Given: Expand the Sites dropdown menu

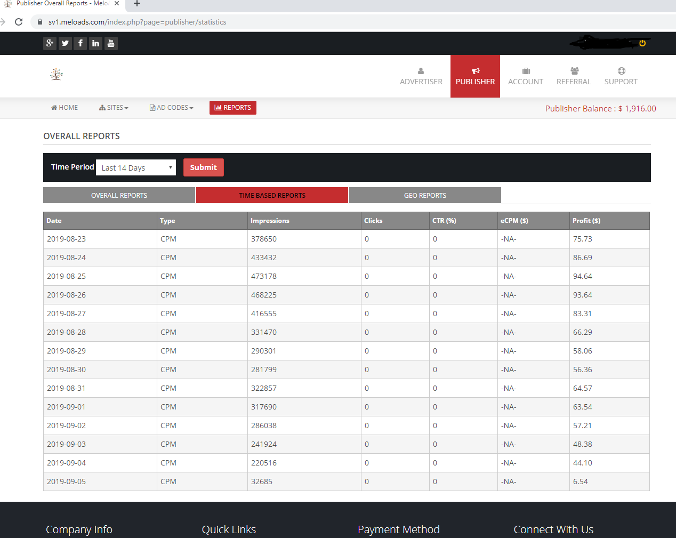Looking at the screenshot, I should (114, 108).
